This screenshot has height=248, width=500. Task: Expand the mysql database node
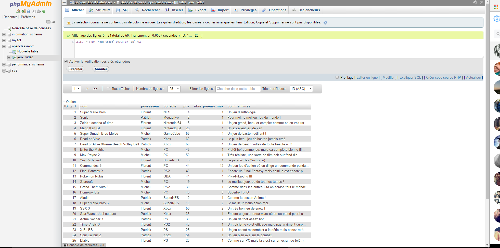pyautogui.click(x=4, y=40)
